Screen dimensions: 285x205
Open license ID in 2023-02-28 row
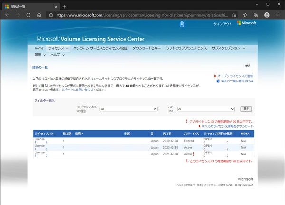41,149
